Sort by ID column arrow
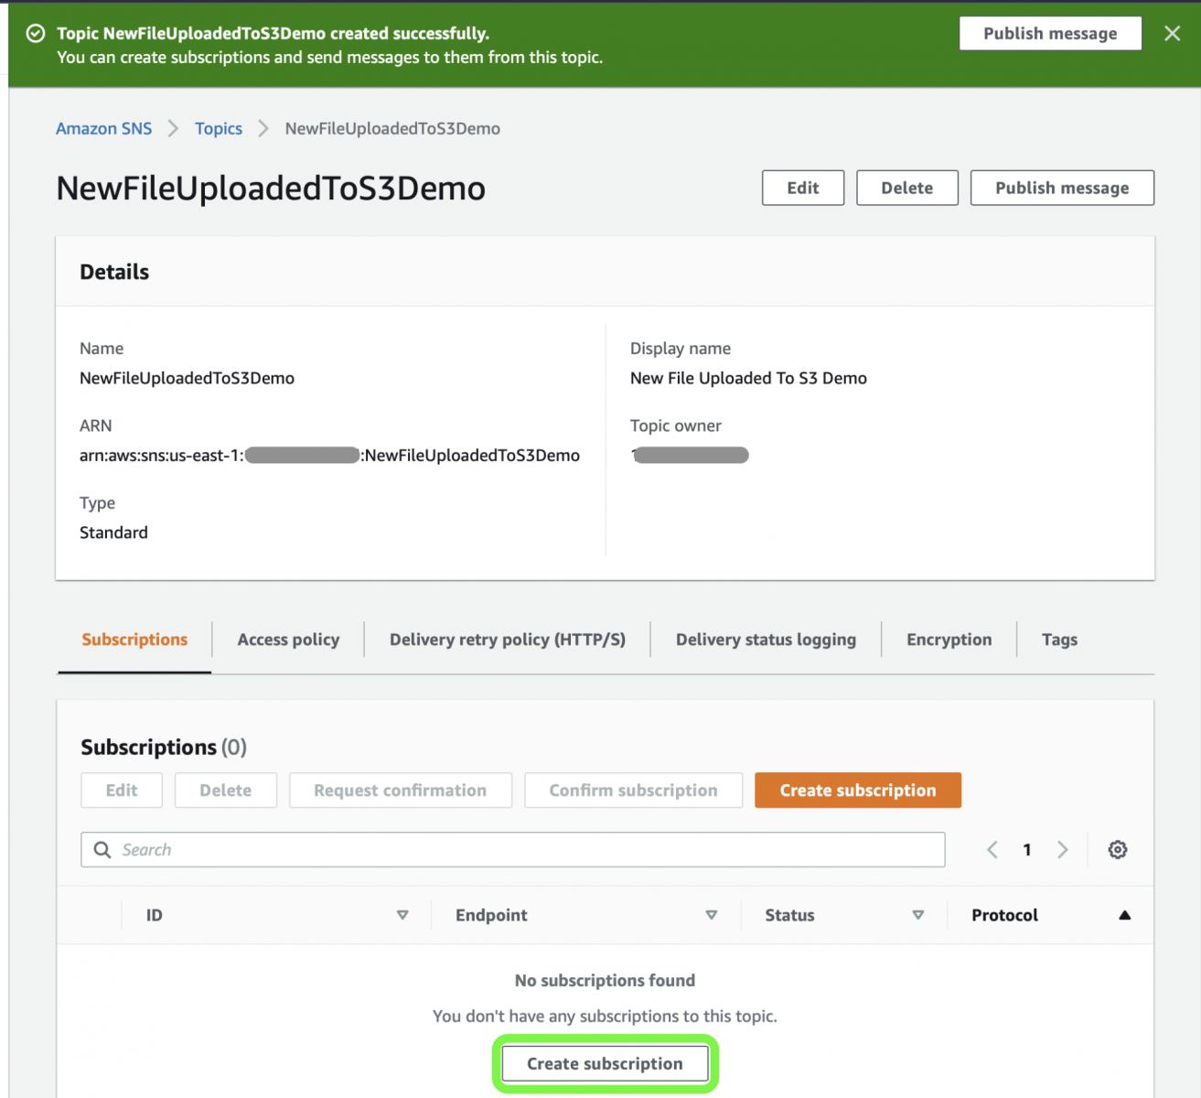The height and width of the screenshot is (1098, 1201). click(402, 915)
